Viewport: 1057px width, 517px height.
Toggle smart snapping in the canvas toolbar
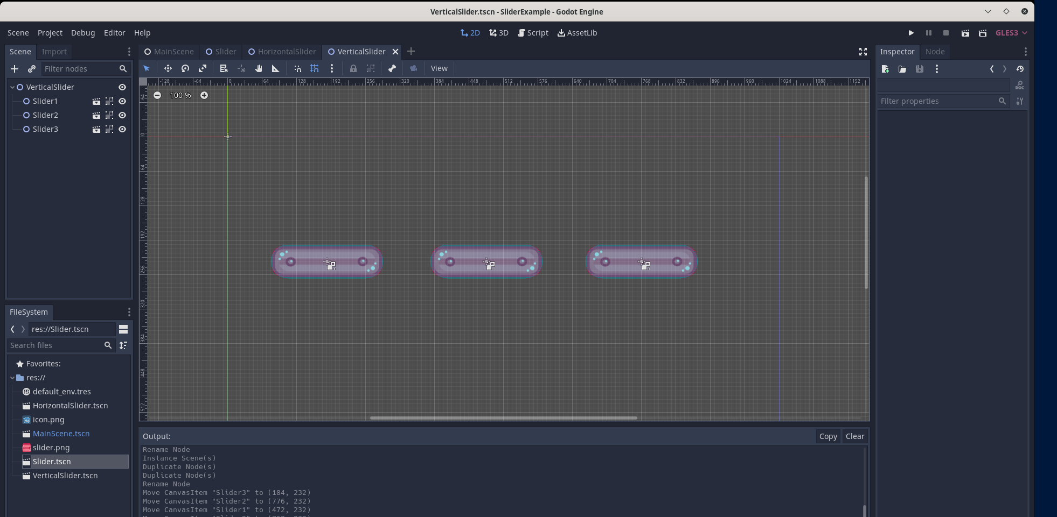(297, 68)
